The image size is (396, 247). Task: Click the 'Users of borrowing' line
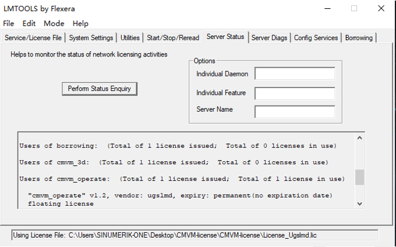coord(178,146)
